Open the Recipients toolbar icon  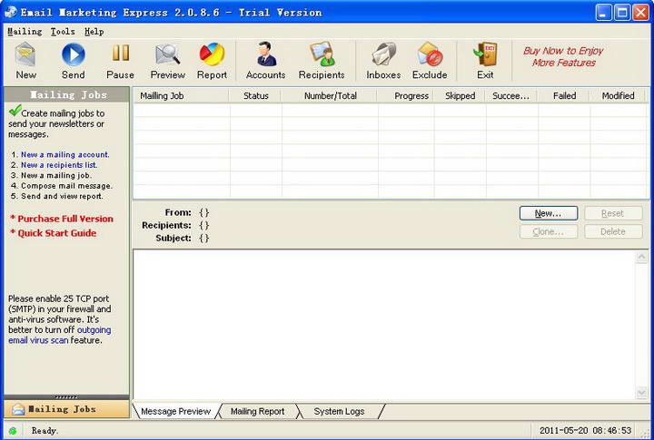coord(322,54)
